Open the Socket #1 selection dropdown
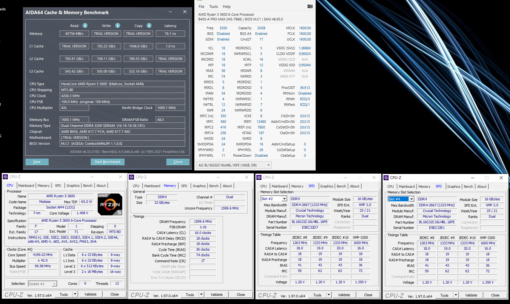Screen dimensions: 510x304 pos(54,284)
